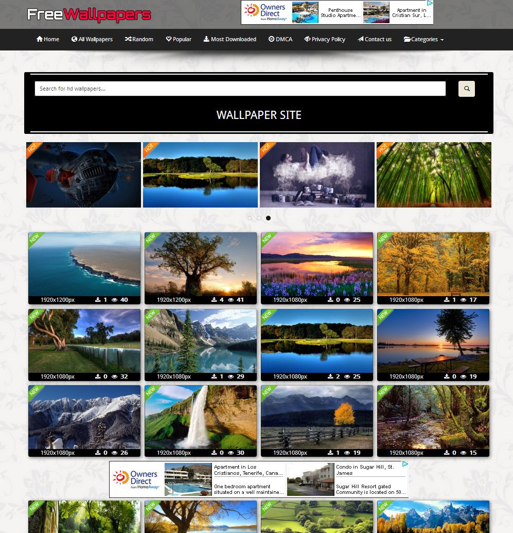
Task: Click download icon on mossy forest path wallpaper
Action: pos(447,453)
